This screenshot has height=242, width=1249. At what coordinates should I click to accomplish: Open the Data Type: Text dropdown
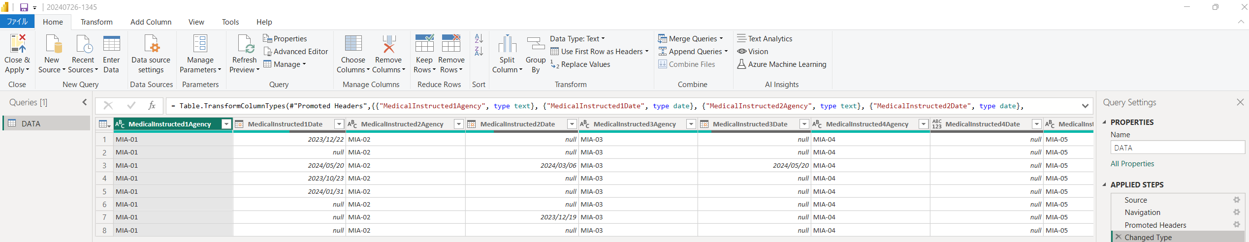577,38
